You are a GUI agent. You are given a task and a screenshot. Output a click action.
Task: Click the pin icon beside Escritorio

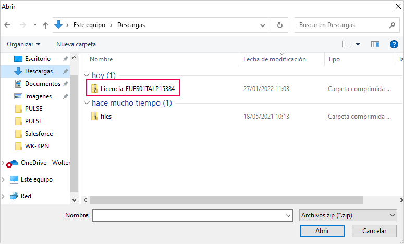(66, 59)
